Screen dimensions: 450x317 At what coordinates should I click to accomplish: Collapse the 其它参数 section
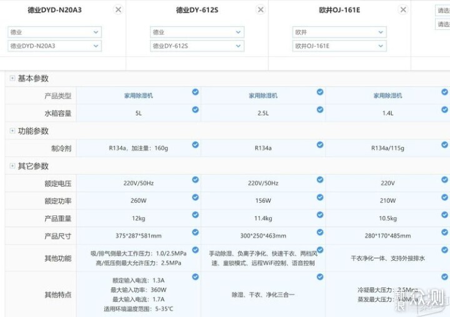tap(12, 165)
